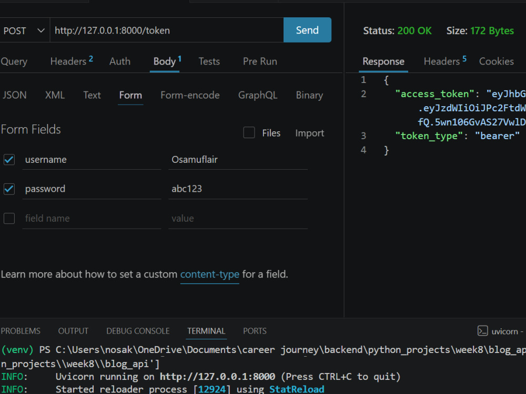Click the 200 OK status text
The width and height of the screenshot is (526, 394).
click(x=414, y=31)
